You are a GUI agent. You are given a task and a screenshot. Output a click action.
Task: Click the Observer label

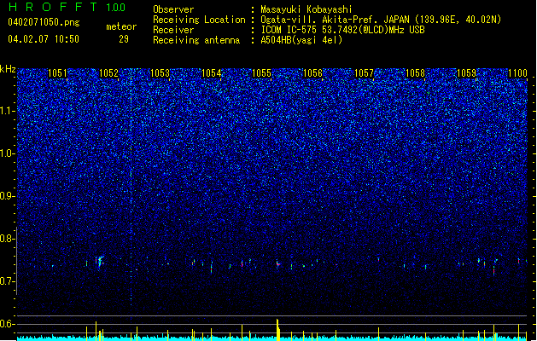(x=173, y=9)
